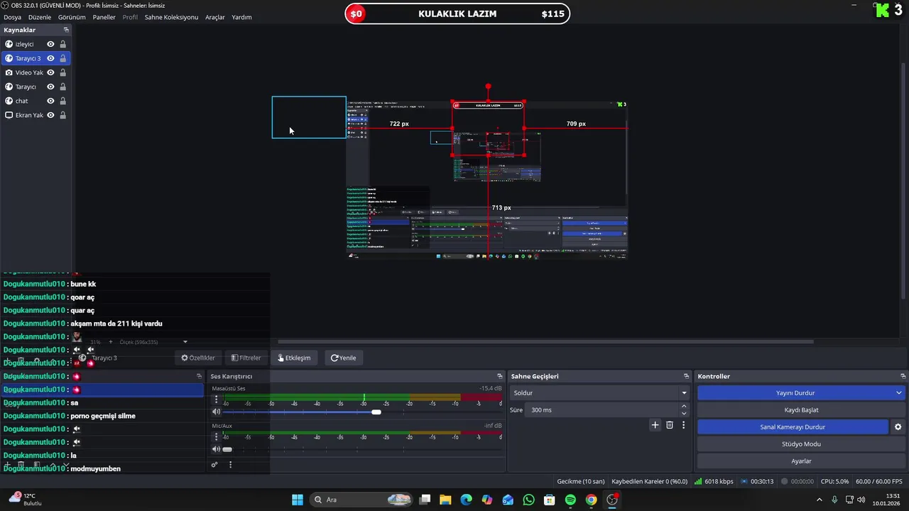Lock the Tarayıcı 3 source
Viewport: 909px width, 511px height.
62,58
